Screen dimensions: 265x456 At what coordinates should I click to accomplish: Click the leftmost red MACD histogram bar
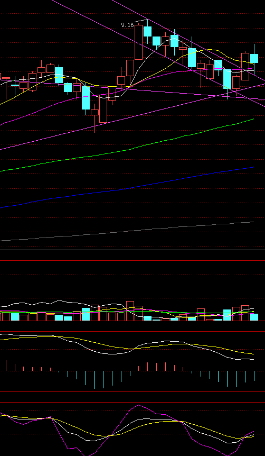(x=6, y=366)
